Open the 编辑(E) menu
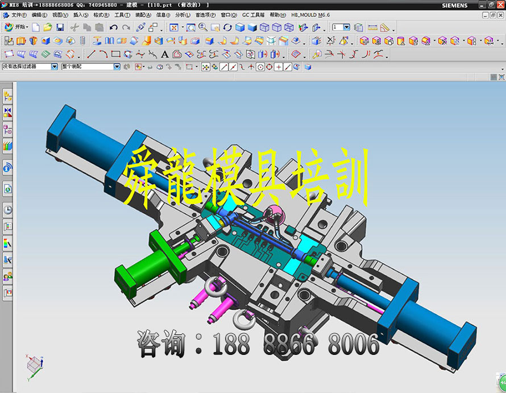This screenshot has width=506, height=393. (x=39, y=15)
